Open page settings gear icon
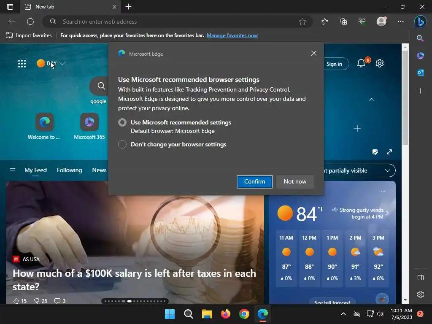The image size is (432, 324). tap(380, 63)
